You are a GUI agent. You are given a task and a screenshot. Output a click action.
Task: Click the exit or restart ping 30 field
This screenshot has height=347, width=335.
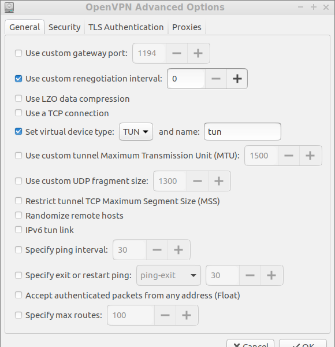[x=222, y=275]
